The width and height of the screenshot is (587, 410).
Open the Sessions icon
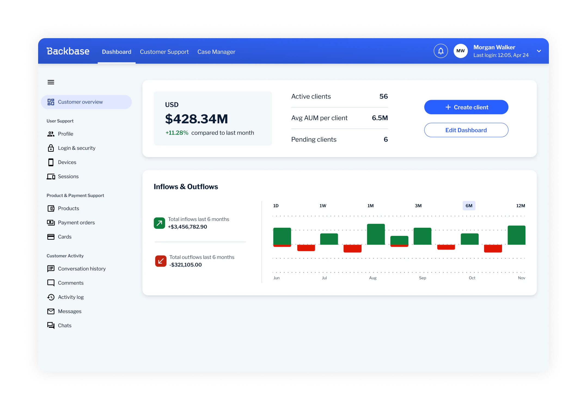51,176
